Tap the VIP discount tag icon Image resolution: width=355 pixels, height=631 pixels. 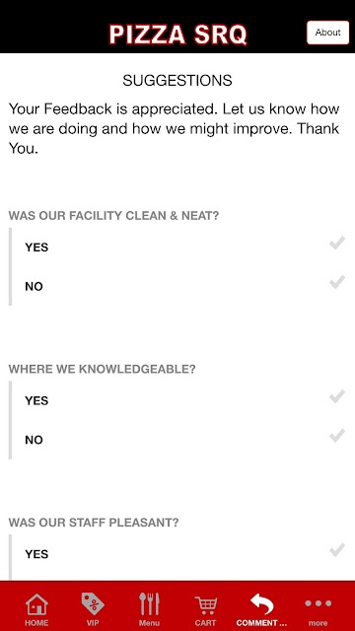tap(93, 604)
